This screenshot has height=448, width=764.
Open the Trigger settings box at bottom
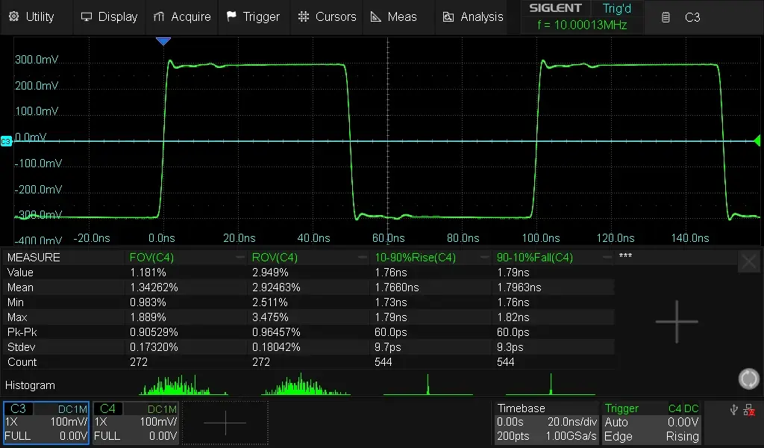click(x=651, y=423)
